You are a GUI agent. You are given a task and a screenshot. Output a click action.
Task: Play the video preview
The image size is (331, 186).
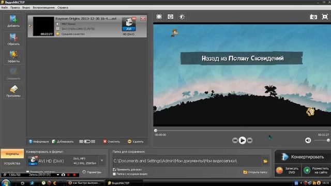242,140
